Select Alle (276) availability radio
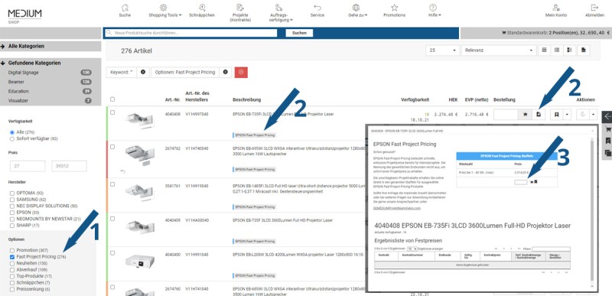 [12, 132]
